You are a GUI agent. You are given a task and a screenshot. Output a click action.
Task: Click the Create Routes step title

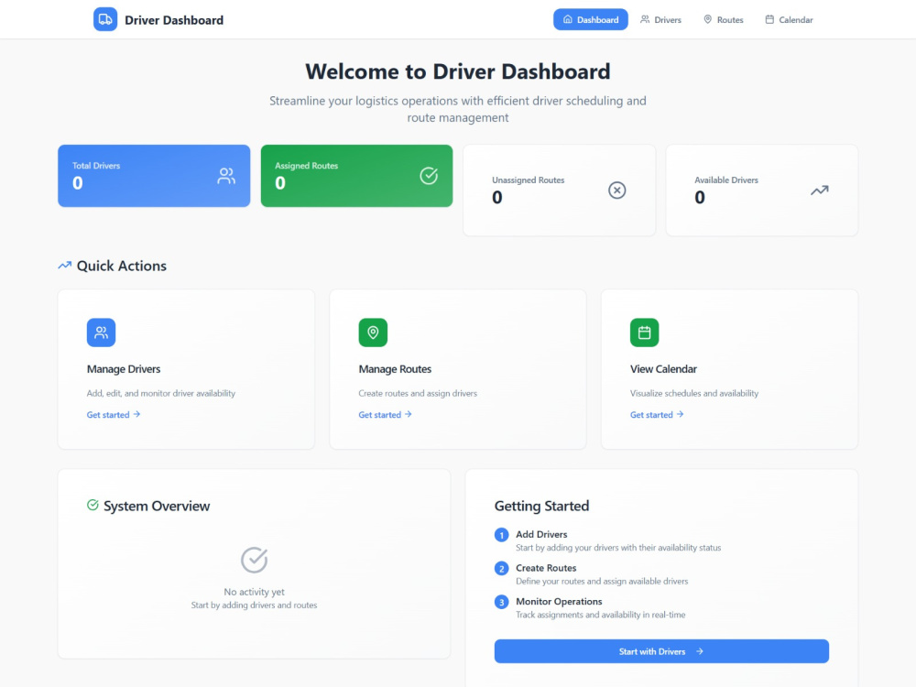546,568
